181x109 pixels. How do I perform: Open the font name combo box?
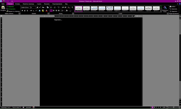click(26, 8)
